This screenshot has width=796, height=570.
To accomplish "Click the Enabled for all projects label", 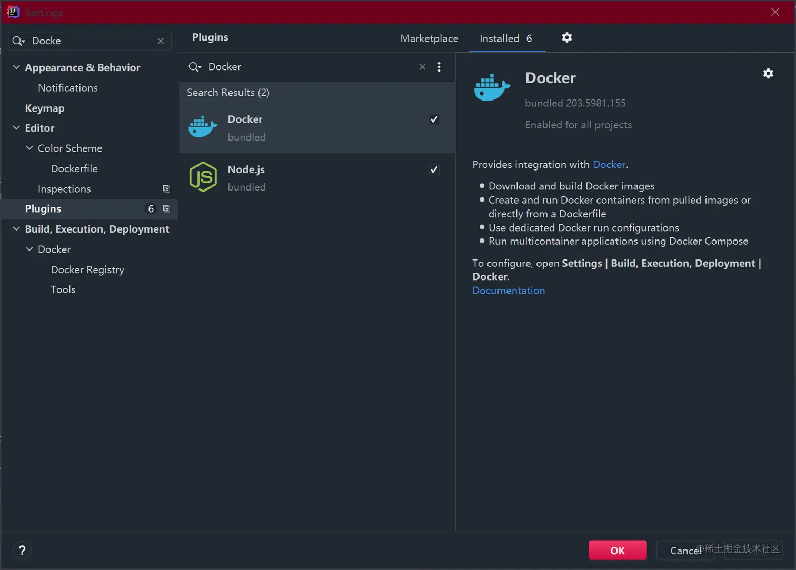I will point(578,125).
